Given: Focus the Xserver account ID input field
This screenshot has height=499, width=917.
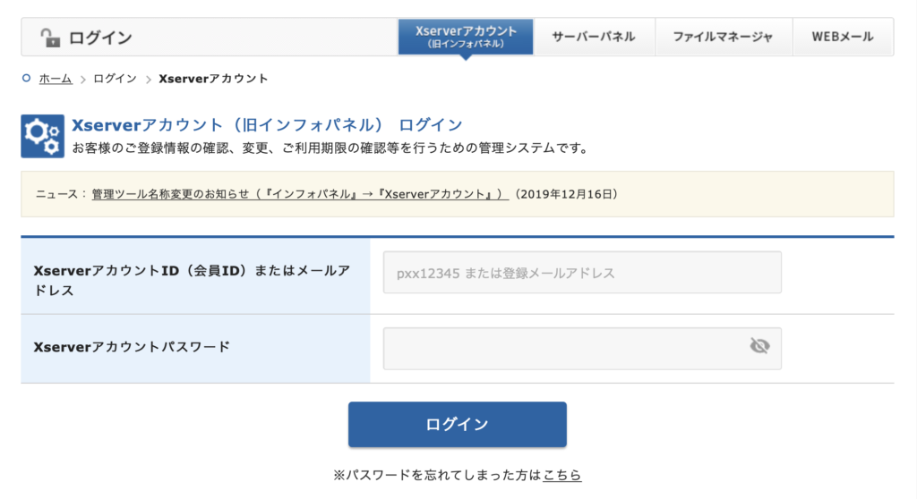Looking at the screenshot, I should pos(582,272).
